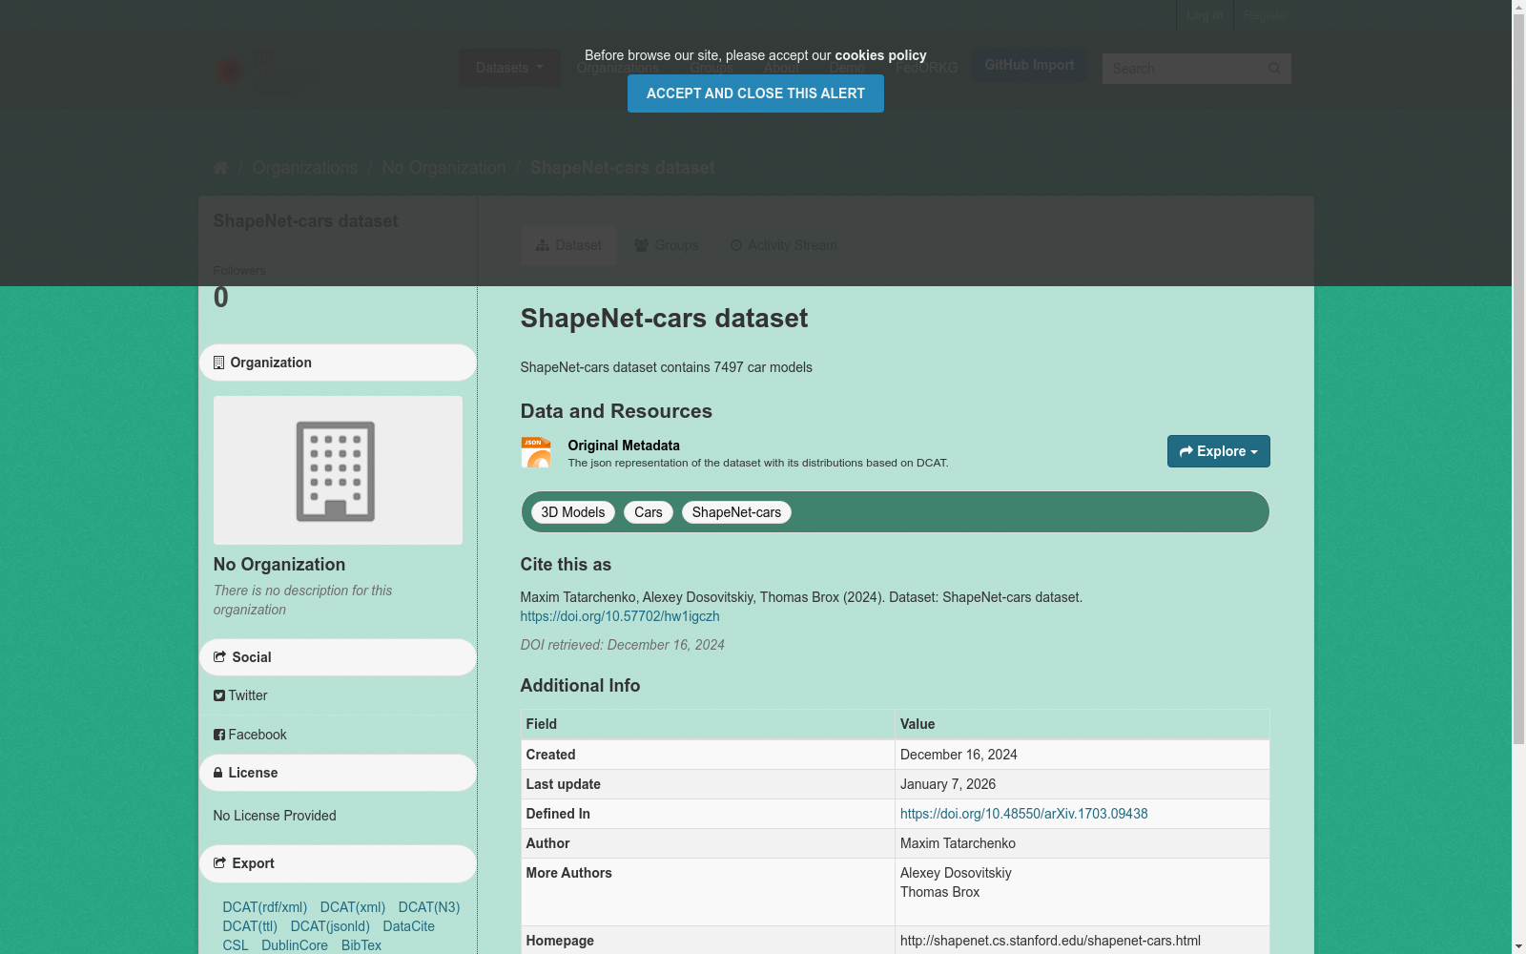Click the Twitter share icon
The height and width of the screenshot is (954, 1526).
[x=219, y=695]
